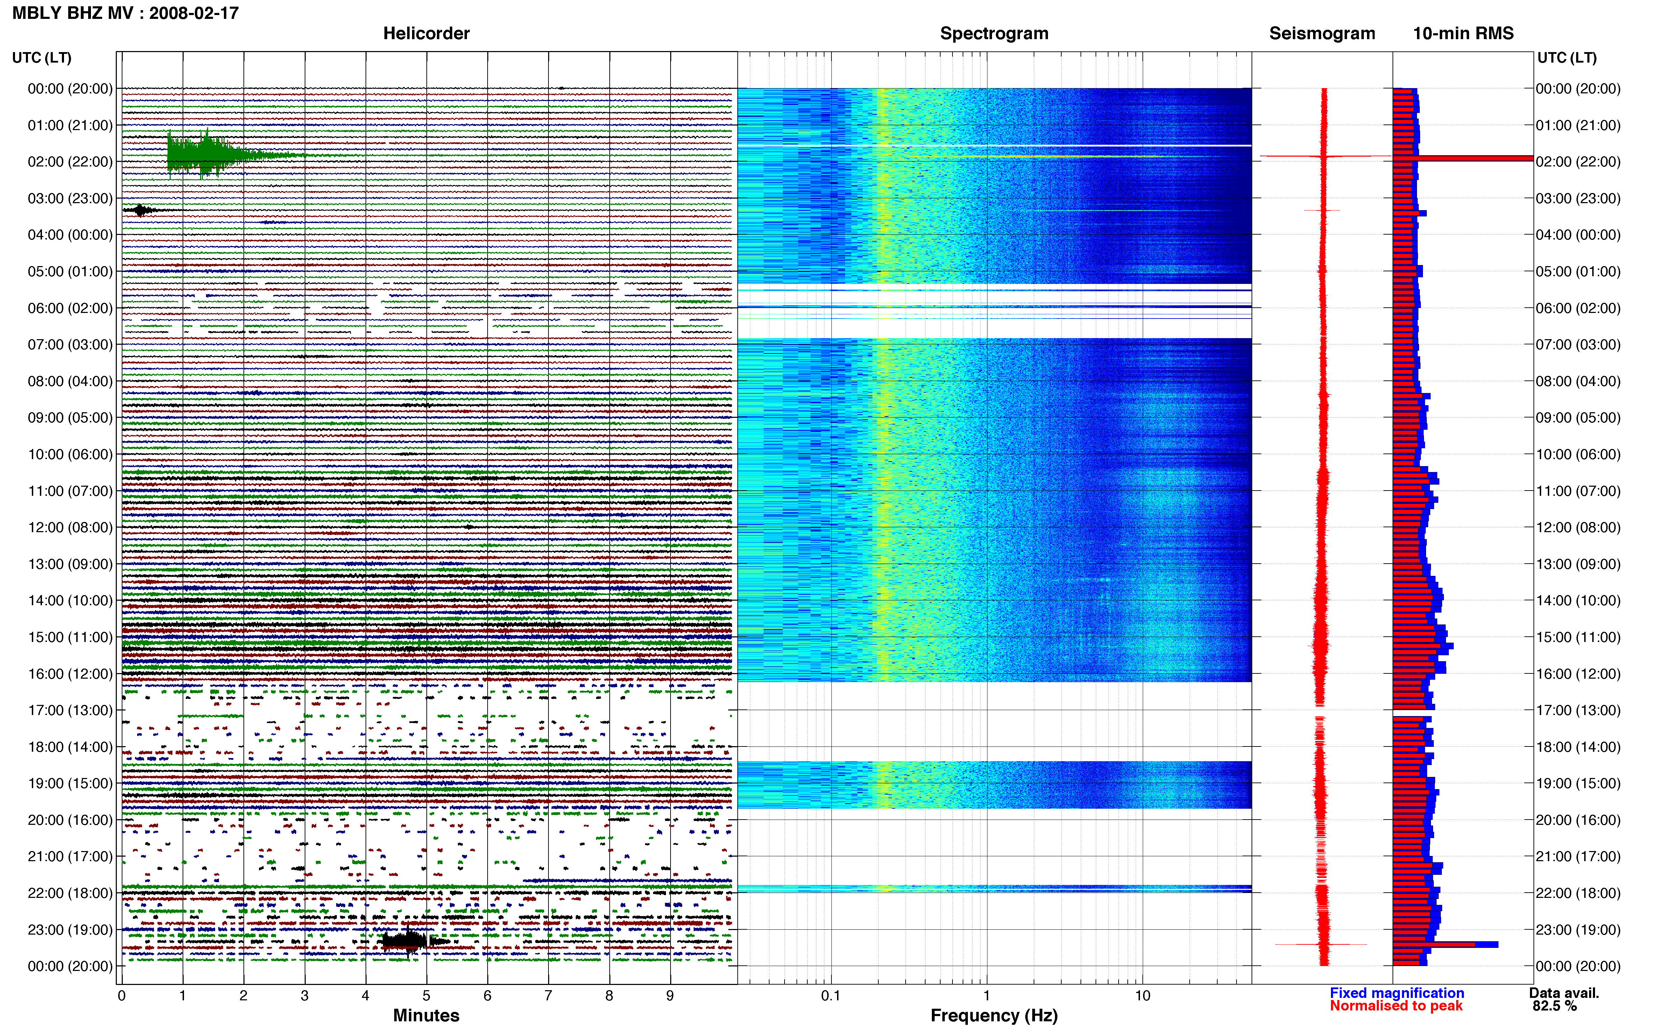Screen dimensions: 1658x1036
Task: Click the minute 9 tick label on helicorder axis
Action: (670, 995)
